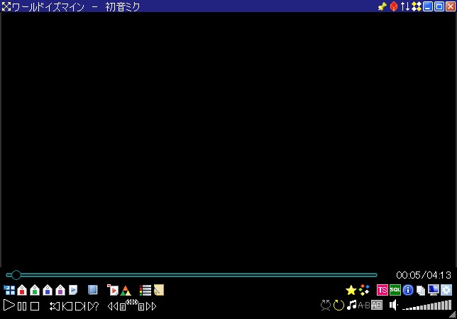Toggle the A-B repeat text icon

pyautogui.click(x=364, y=306)
